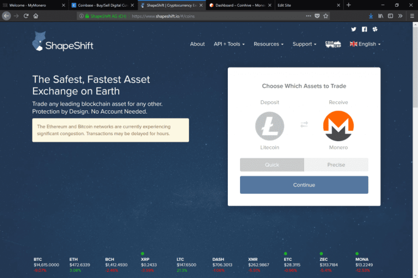Open the English language dropdown
This screenshot has width=418, height=278.
pyautogui.click(x=365, y=44)
